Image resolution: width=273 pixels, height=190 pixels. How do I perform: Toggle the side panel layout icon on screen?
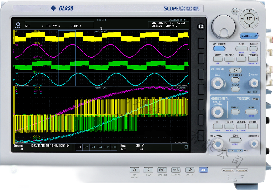click(x=186, y=147)
